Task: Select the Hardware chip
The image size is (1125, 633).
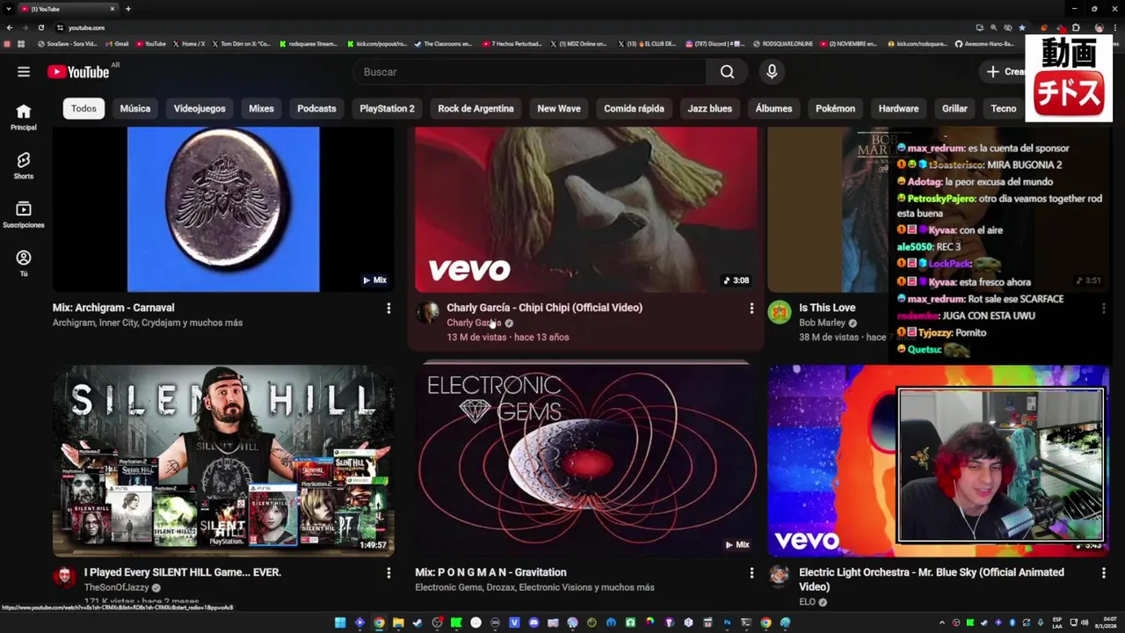Action: coord(898,108)
